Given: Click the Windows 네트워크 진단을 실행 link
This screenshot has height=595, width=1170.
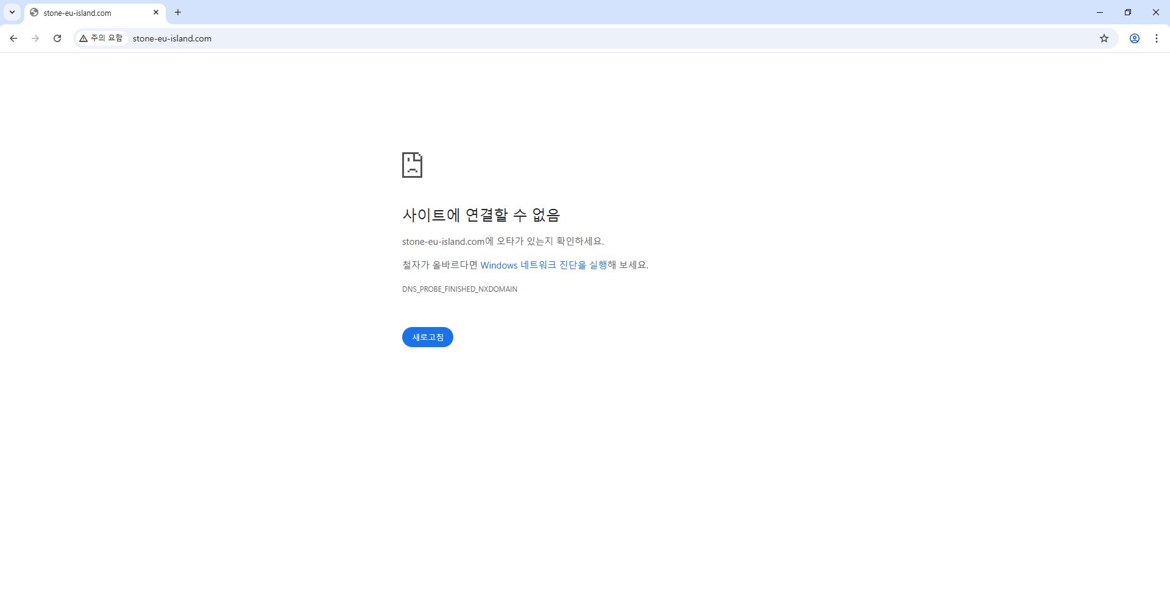Looking at the screenshot, I should [544, 265].
